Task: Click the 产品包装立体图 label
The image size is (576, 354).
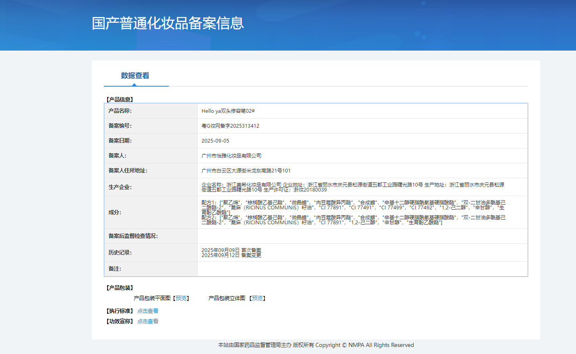Action: click(227, 298)
